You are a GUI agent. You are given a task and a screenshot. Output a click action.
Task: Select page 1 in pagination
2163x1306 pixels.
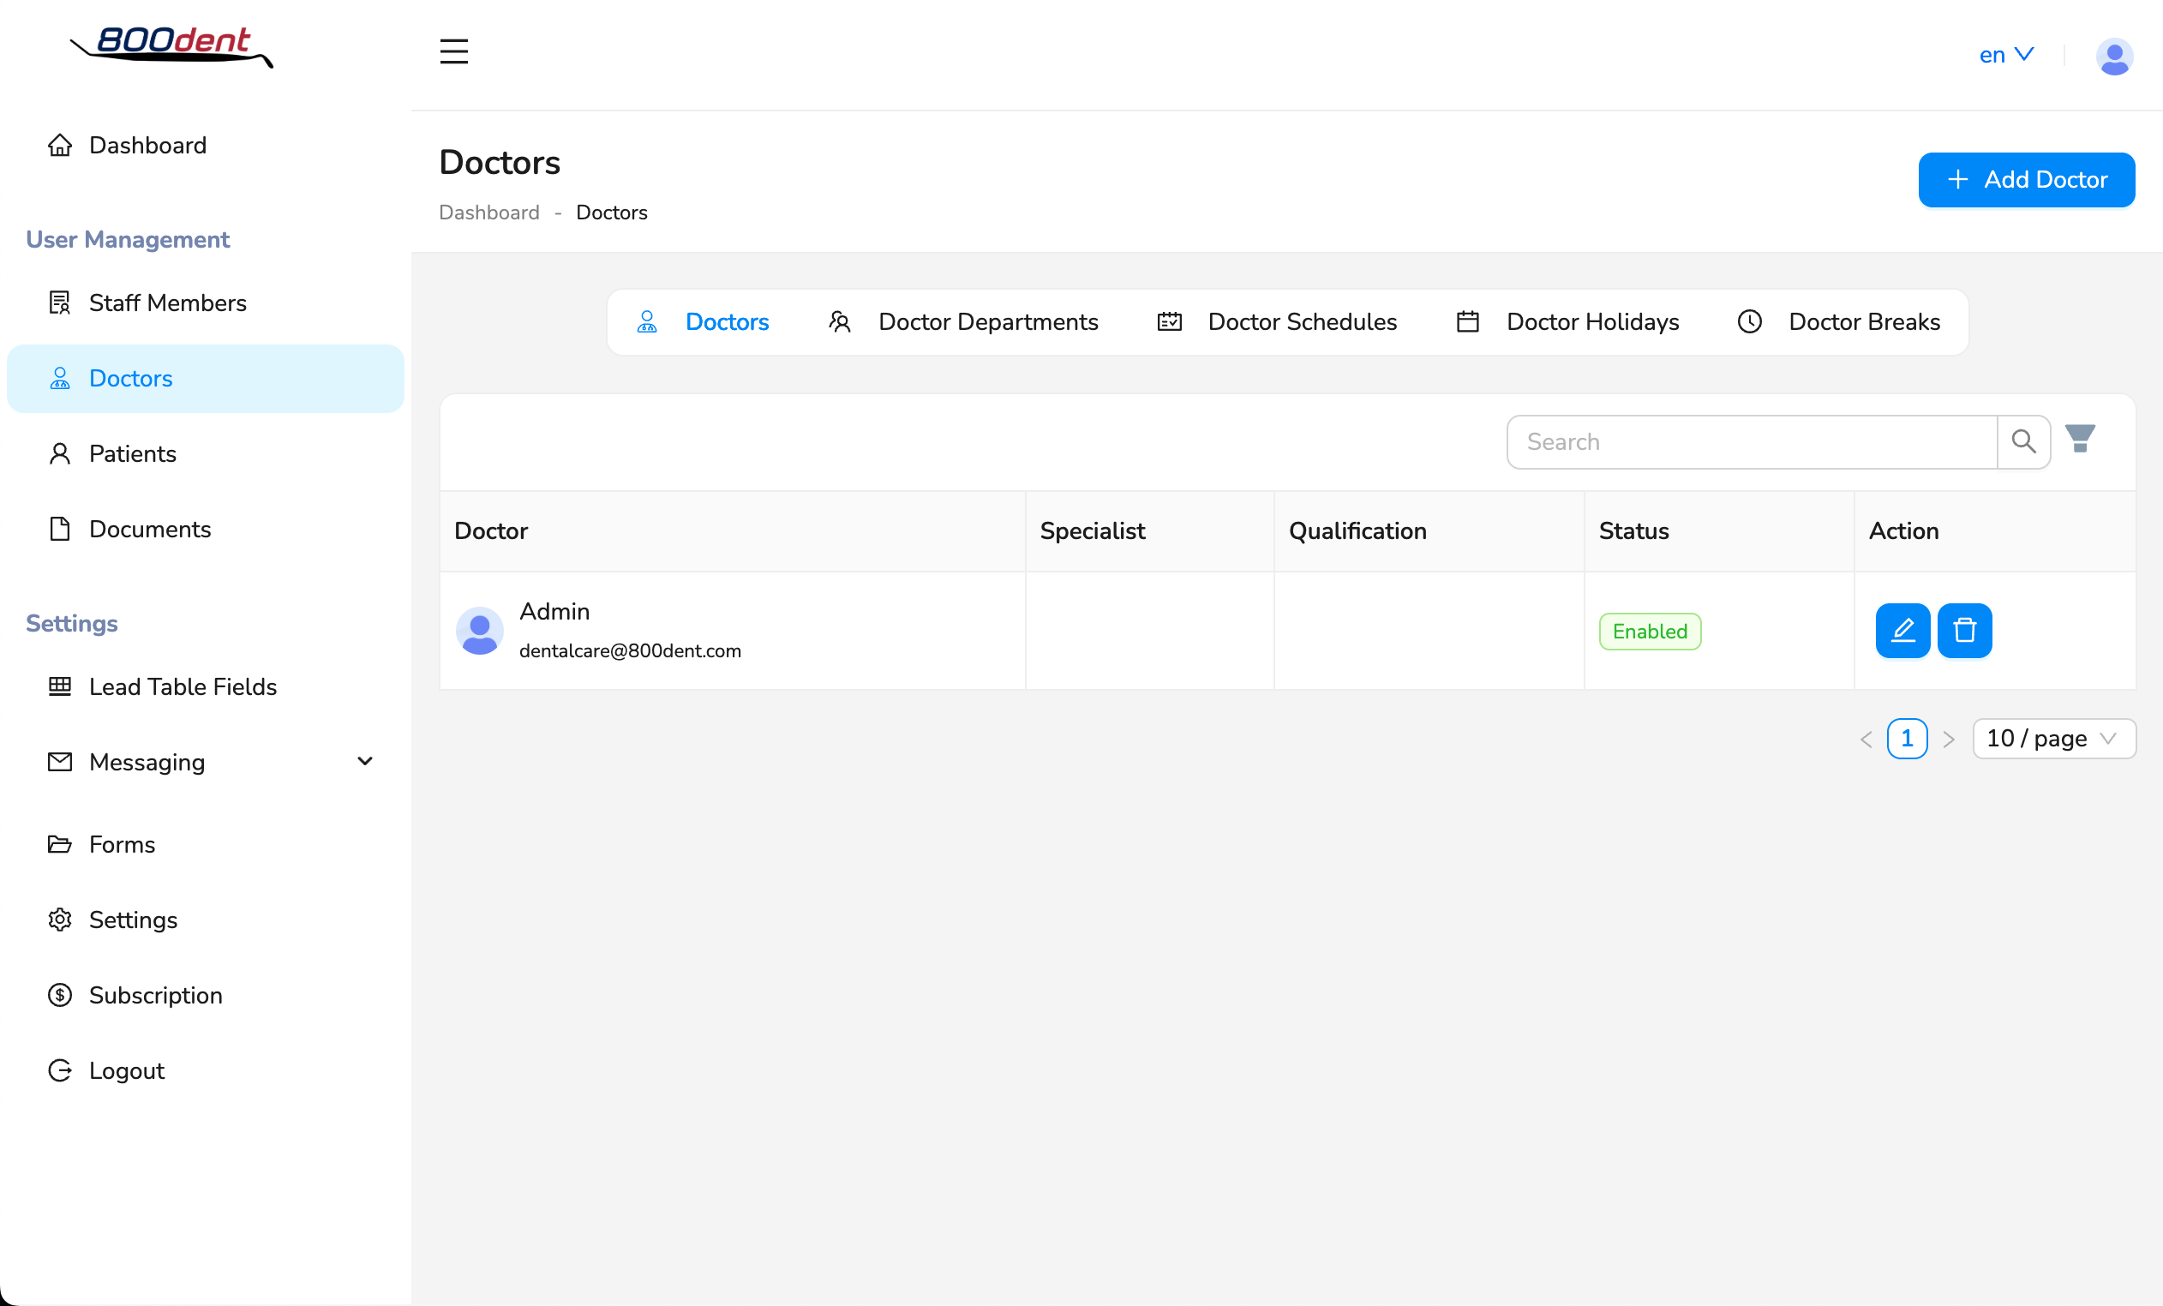[x=1906, y=738]
